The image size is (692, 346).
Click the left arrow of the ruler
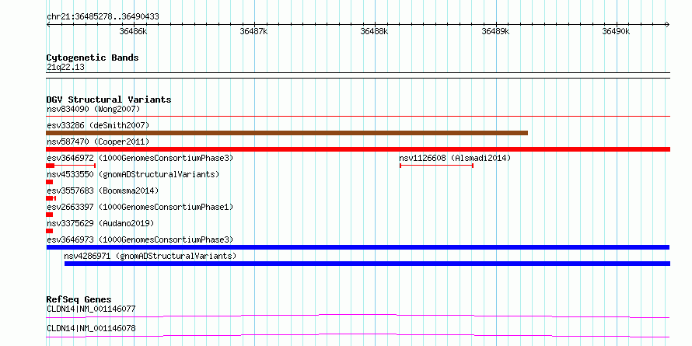coord(48,25)
